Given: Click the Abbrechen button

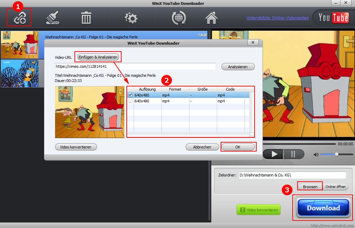Looking at the screenshot, I should [202, 147].
